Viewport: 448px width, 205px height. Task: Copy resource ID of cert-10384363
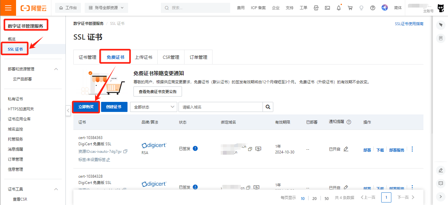pyautogui.click(x=125, y=151)
